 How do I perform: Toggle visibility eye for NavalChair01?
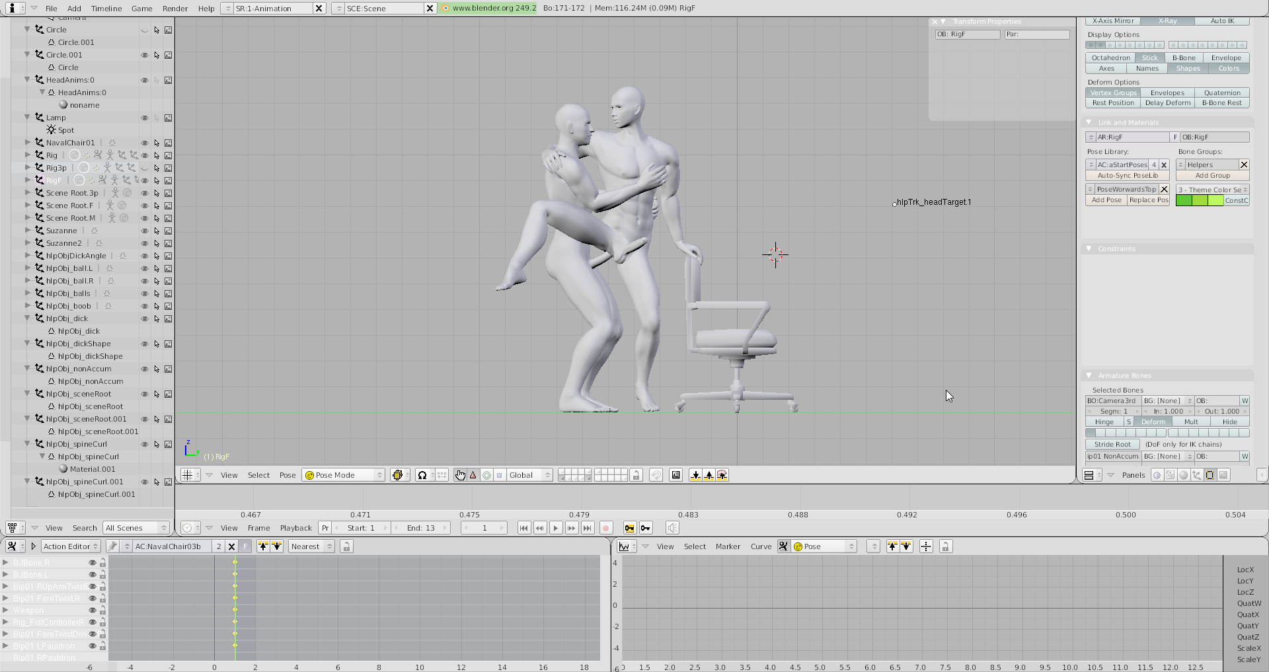pyautogui.click(x=145, y=143)
